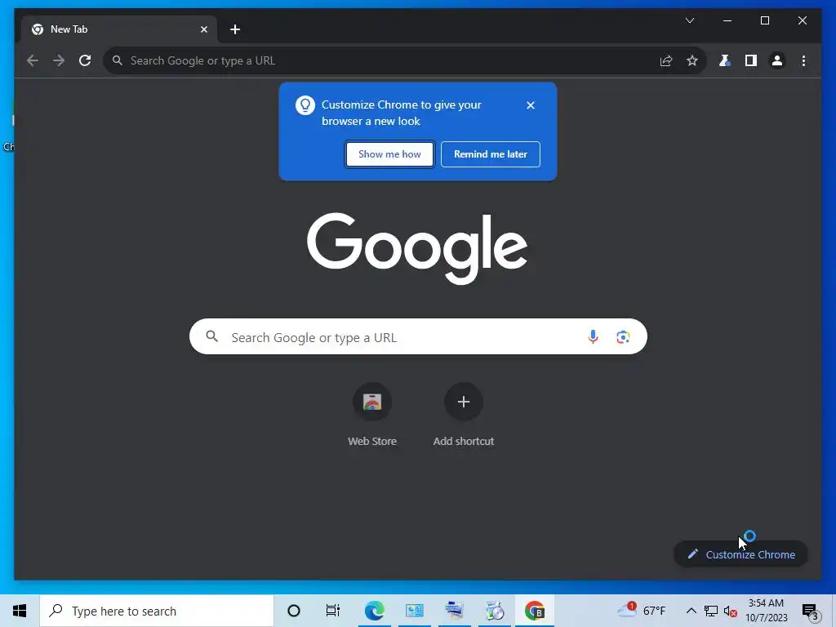Select the New Tab tab
Image resolution: width=836 pixels, height=627 pixels.
point(118,29)
